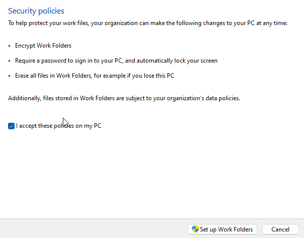This screenshot has height=238, width=304.
Task: Click the bullet dot beside Erase all files
Action: [10, 76]
